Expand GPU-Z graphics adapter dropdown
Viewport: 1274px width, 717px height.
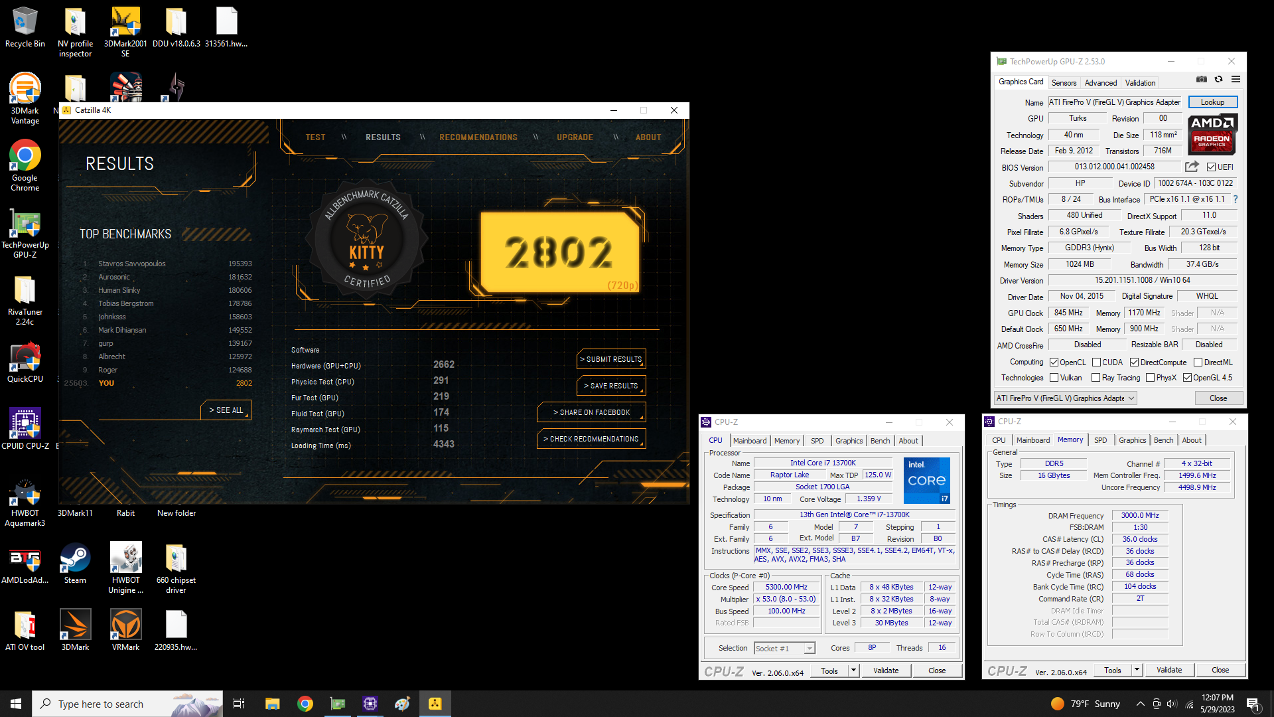(1131, 398)
